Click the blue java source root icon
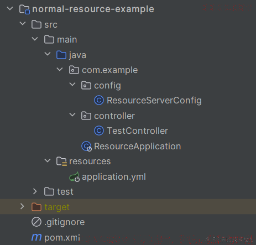 coord(61,55)
